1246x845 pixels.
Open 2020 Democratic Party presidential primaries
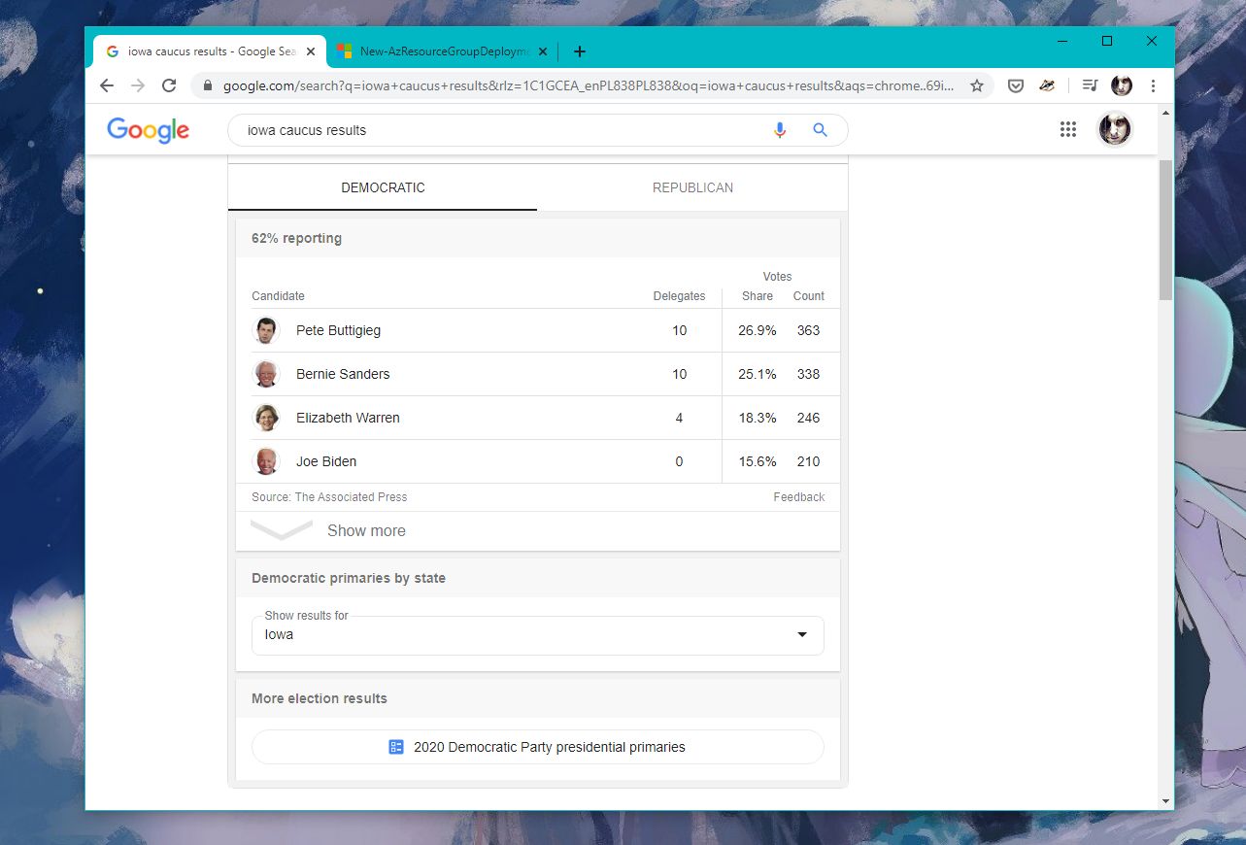538,747
